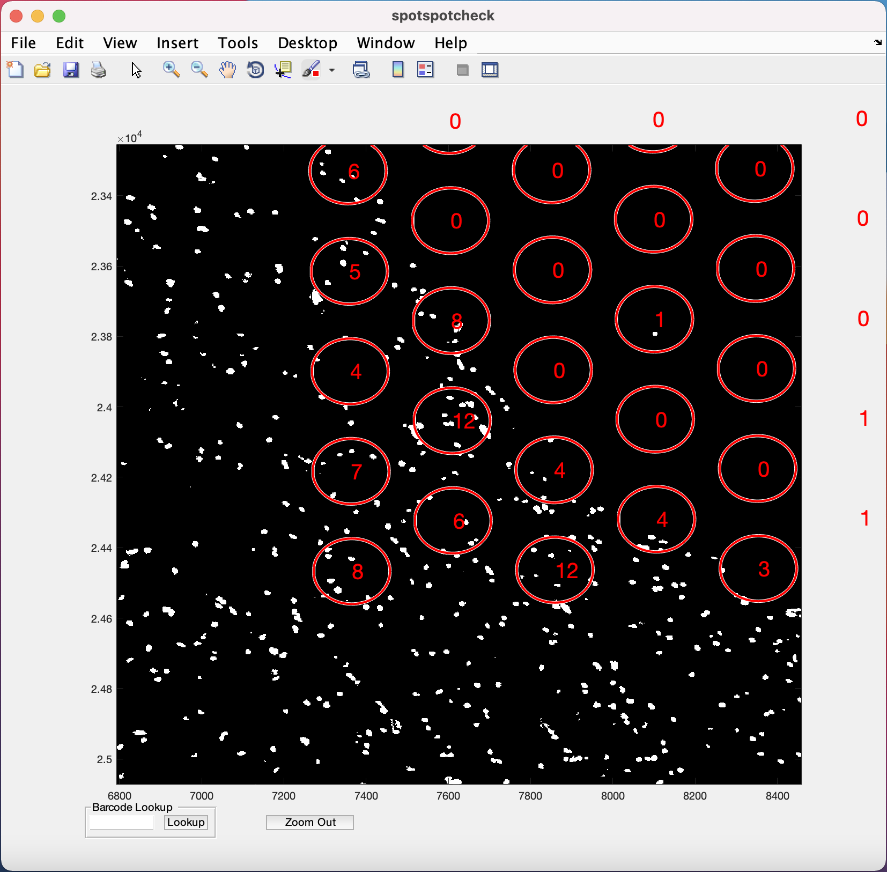The width and height of the screenshot is (887, 872).
Task: Create a new figure
Action: [15, 70]
